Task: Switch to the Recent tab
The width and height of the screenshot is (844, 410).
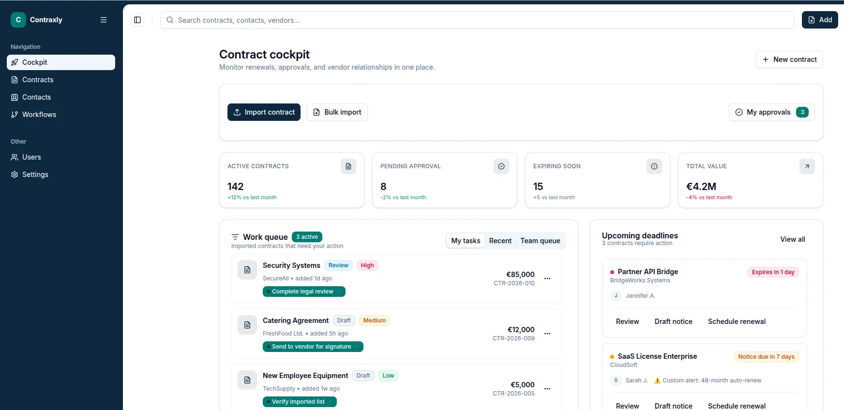Action: [x=500, y=241]
